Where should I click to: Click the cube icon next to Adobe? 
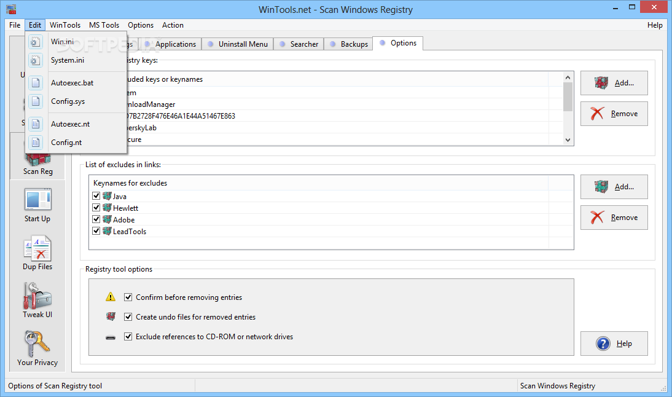point(107,219)
